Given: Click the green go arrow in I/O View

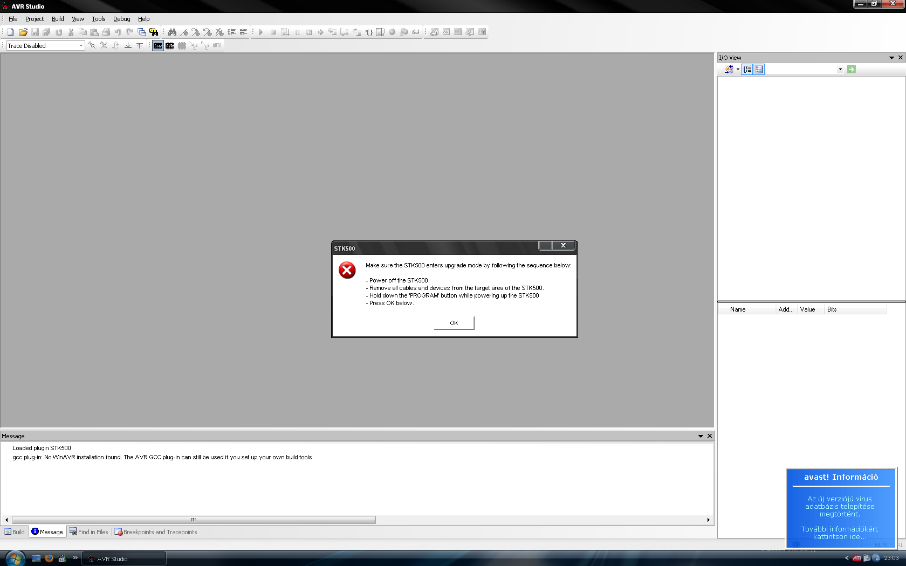Looking at the screenshot, I should pyautogui.click(x=852, y=70).
